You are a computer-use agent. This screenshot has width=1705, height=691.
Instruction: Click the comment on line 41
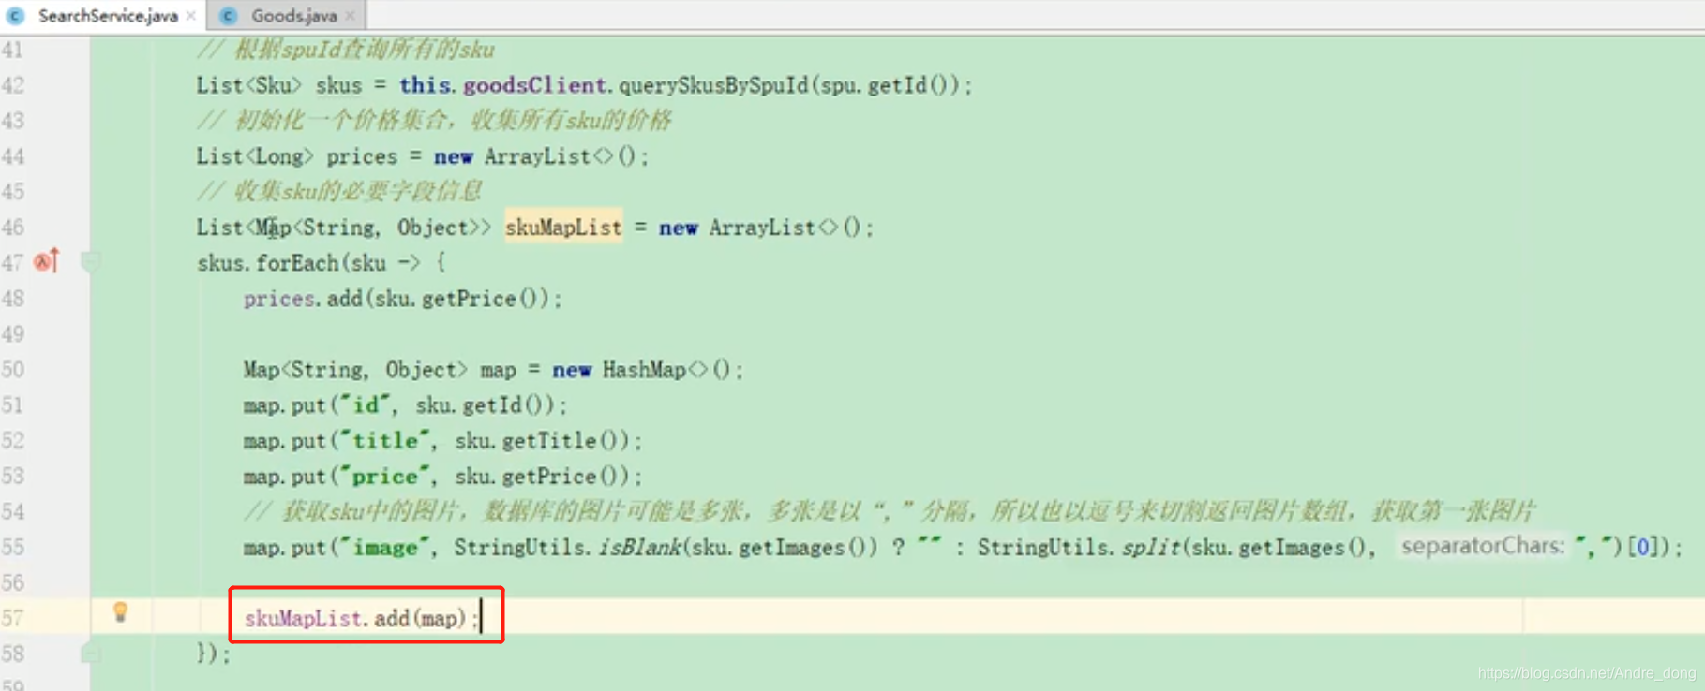(x=346, y=50)
